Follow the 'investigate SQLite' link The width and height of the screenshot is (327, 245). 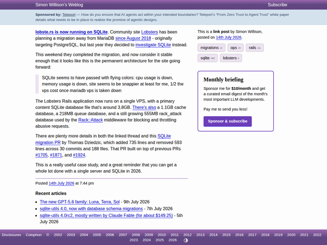pos(153,45)
